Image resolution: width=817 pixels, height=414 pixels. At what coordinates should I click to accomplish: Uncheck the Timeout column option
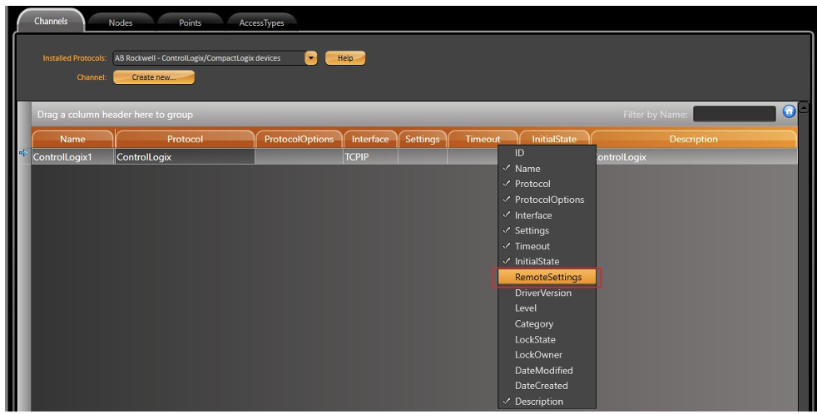point(547,246)
